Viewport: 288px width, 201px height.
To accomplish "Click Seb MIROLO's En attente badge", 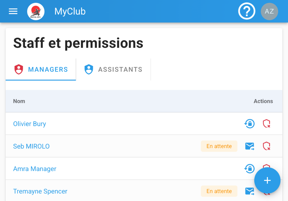I will 219,146.
